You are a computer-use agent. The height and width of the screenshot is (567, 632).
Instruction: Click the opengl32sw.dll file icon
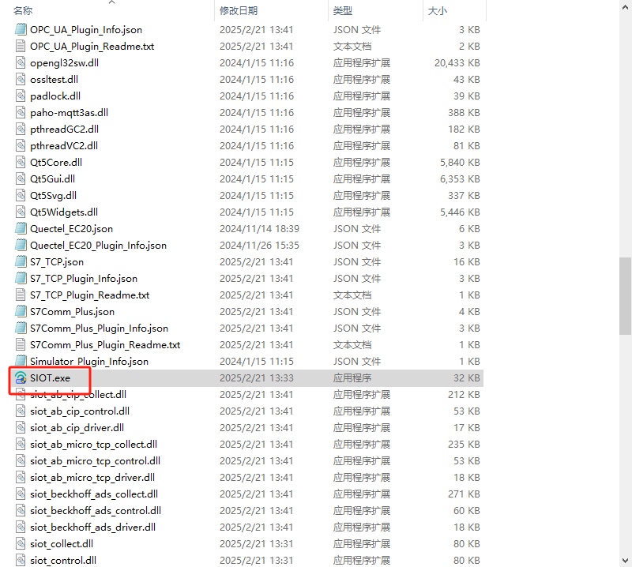click(21, 63)
